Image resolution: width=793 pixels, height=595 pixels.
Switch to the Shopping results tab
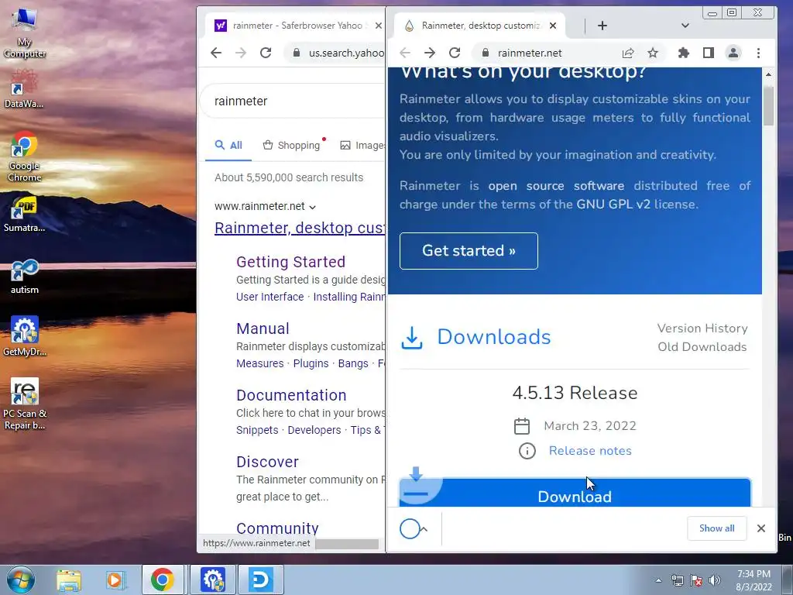tap(292, 145)
